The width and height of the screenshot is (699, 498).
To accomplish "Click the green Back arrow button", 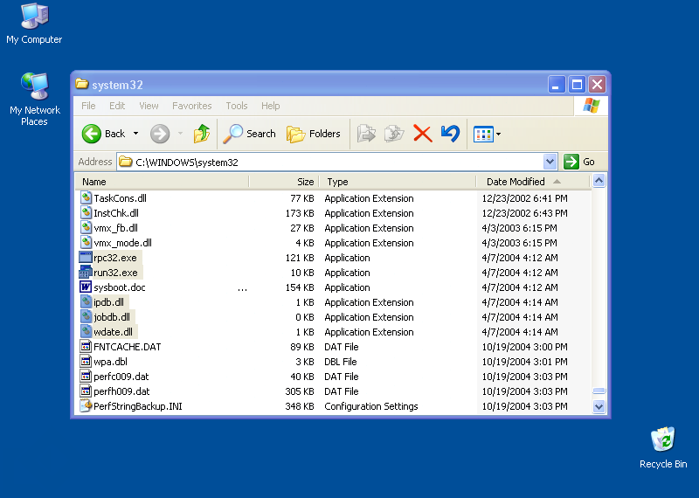I will [x=92, y=134].
